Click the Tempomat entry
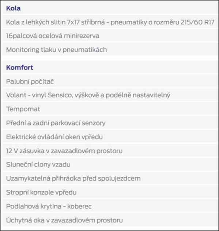The width and height of the screenshot is (219, 231). pyautogui.click(x=110, y=109)
